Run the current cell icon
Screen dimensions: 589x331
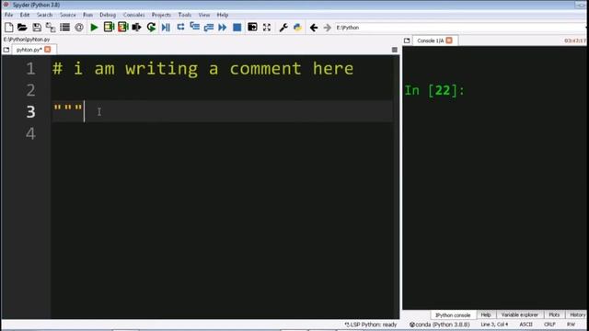point(109,27)
